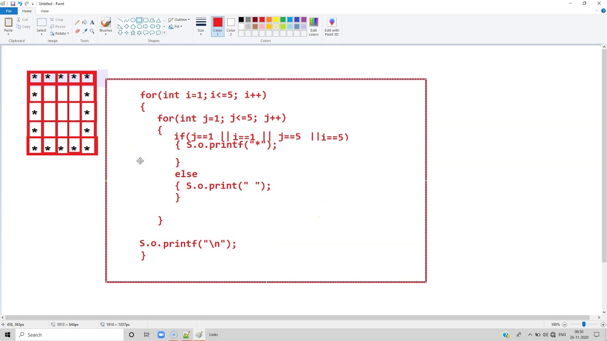This screenshot has height=341, width=607.
Task: Choose the Four-point star shape
Action: pyautogui.click(x=127, y=33)
